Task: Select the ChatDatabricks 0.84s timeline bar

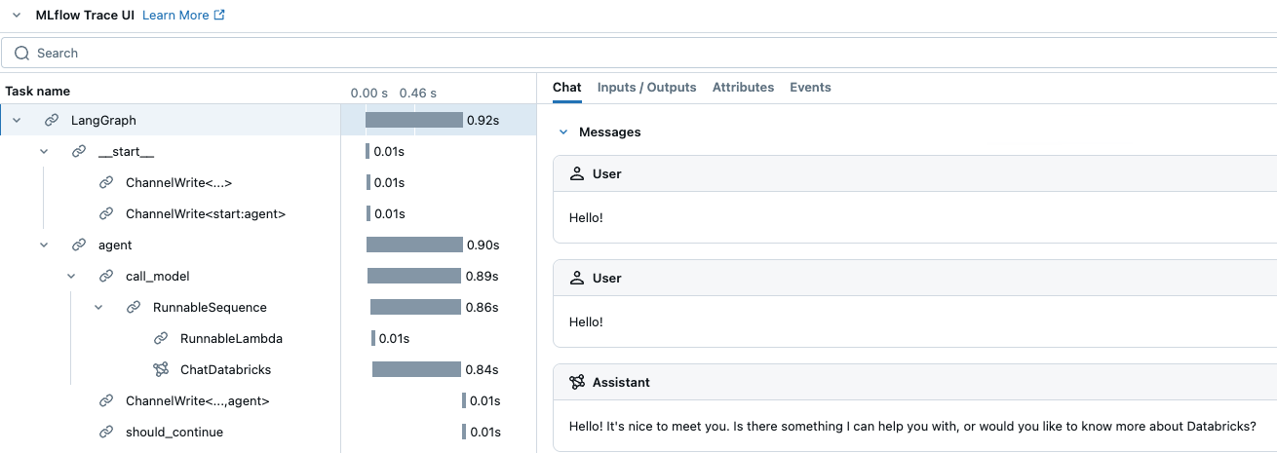Action: click(x=416, y=370)
